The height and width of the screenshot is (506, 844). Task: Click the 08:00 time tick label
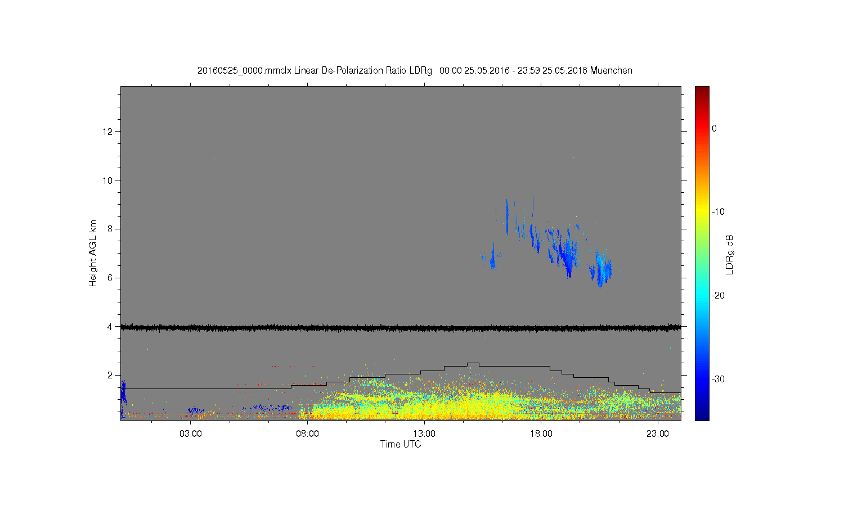pos(307,433)
